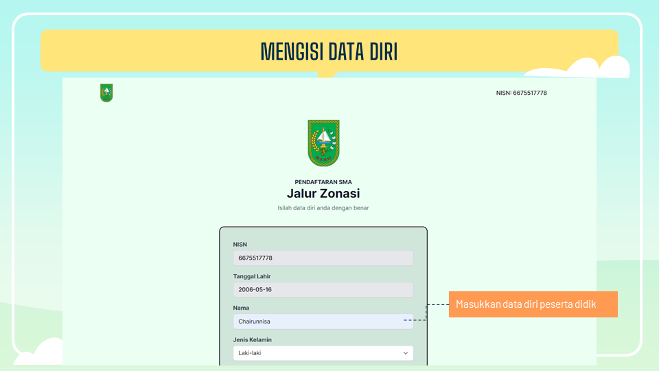Click the chevron arrow in gender dropdown
The width and height of the screenshot is (659, 371).
[405, 353]
